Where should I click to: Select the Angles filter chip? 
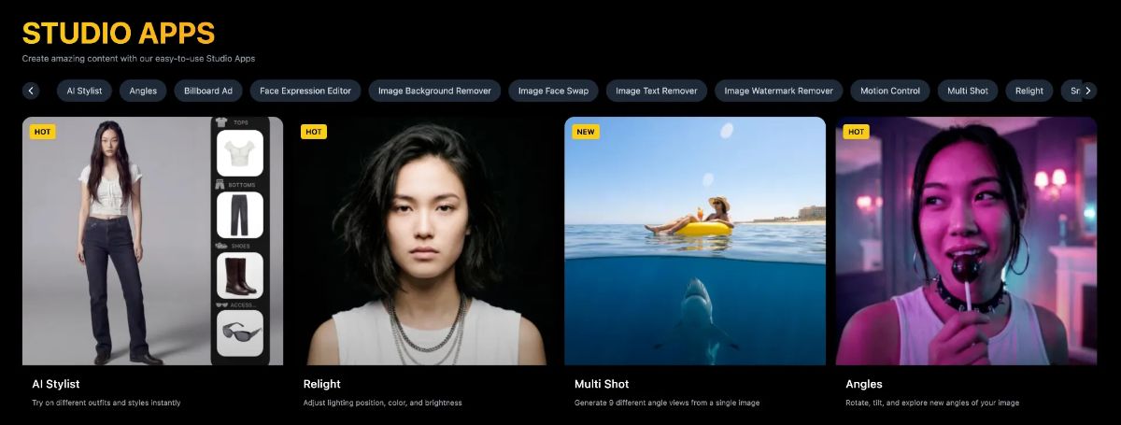pyautogui.click(x=143, y=91)
